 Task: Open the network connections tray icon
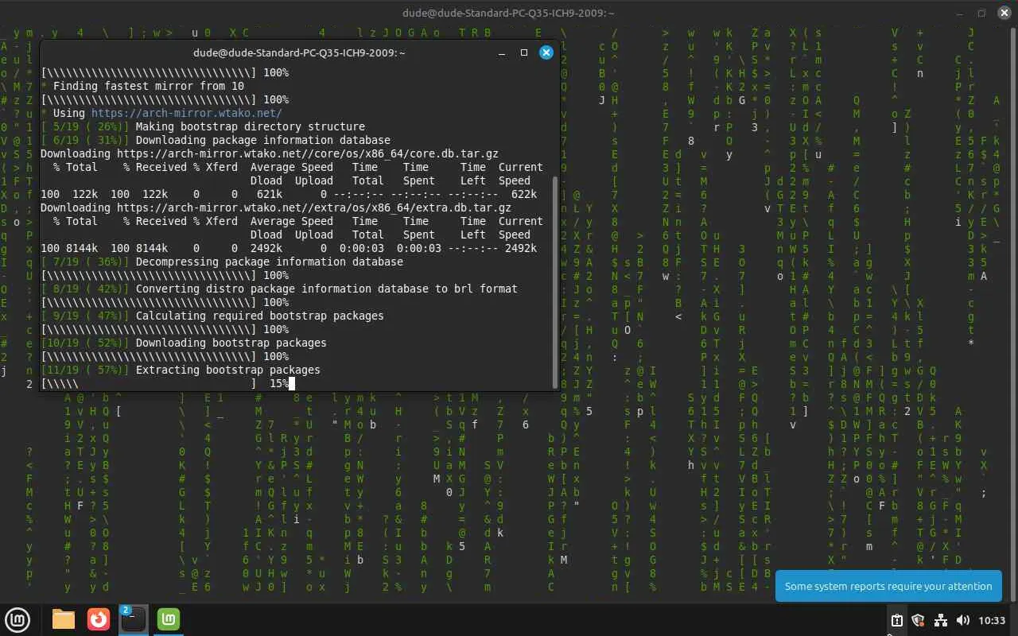click(940, 620)
